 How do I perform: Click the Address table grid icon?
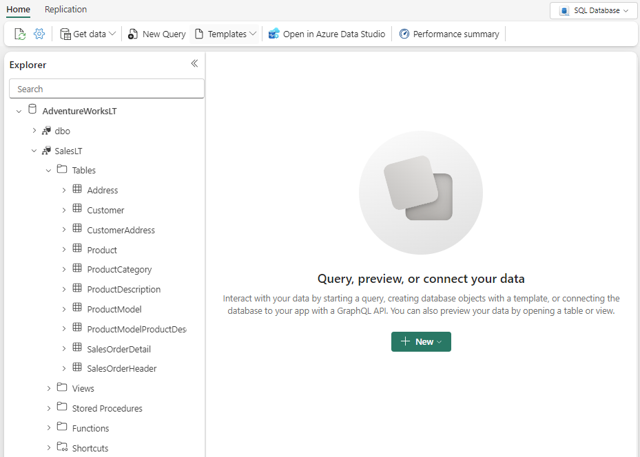[77, 189]
